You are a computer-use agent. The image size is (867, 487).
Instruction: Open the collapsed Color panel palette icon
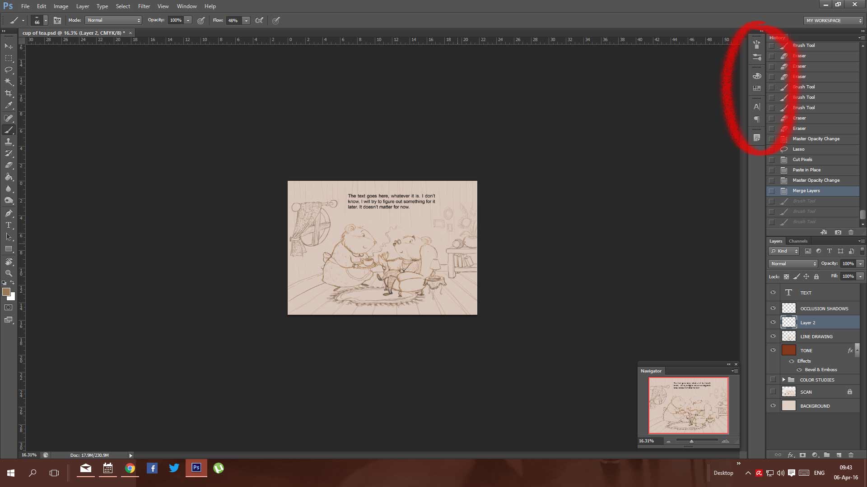(x=757, y=76)
